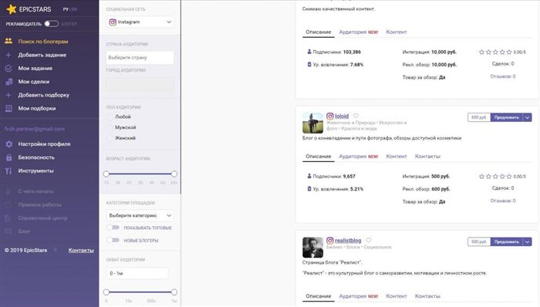This screenshot has width=540, height=307.
Task: Click the 600 руб. price field for loloid
Action: pyautogui.click(x=479, y=117)
